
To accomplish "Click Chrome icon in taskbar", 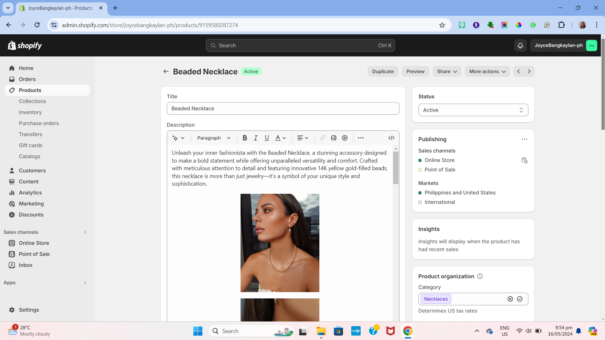I will (x=408, y=331).
